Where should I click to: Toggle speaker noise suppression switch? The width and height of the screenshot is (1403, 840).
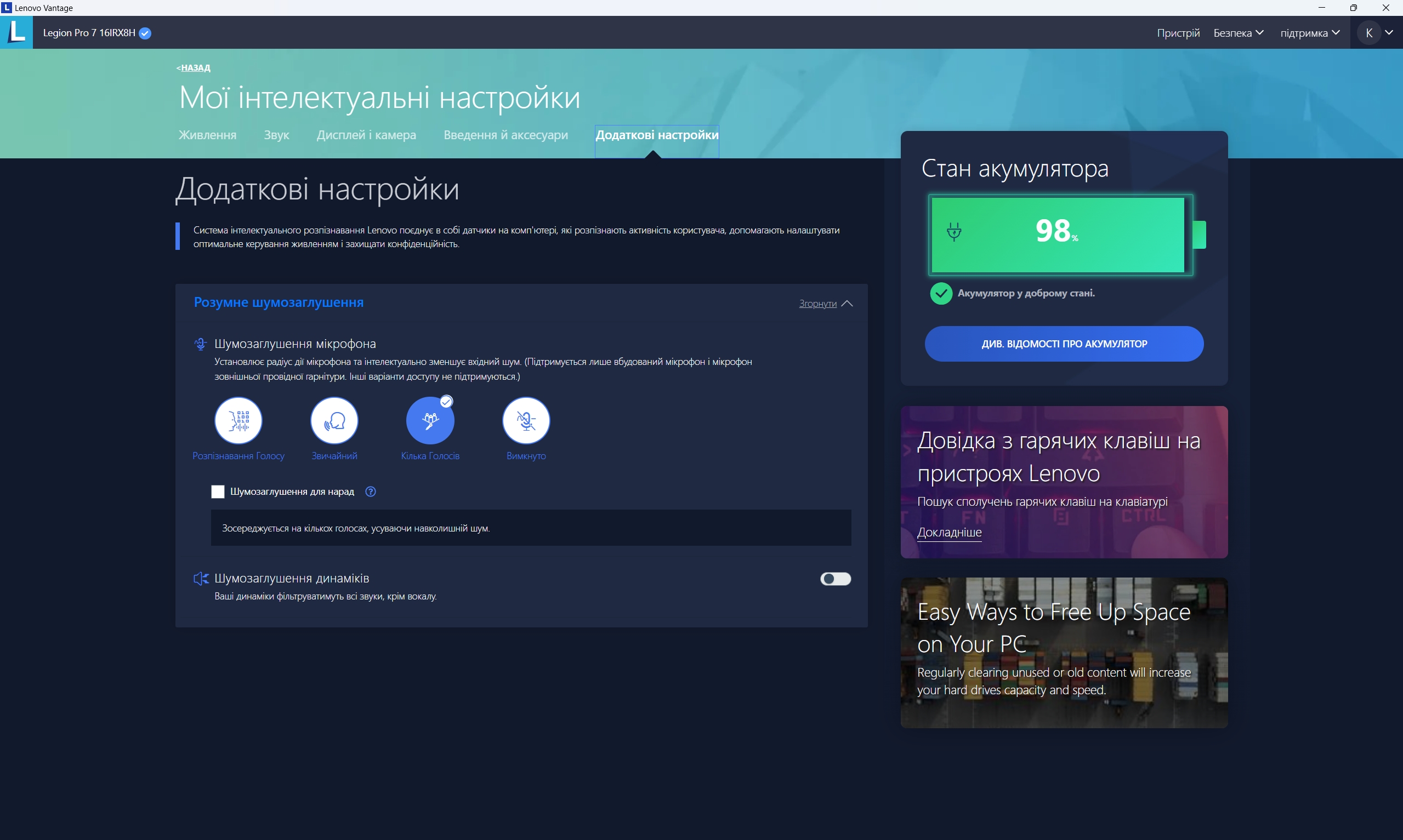pyautogui.click(x=835, y=579)
